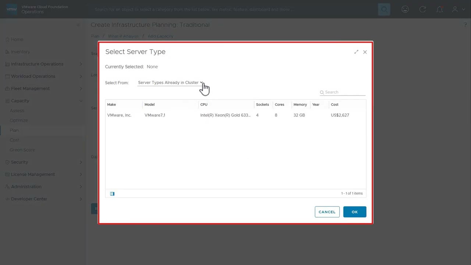The height and width of the screenshot is (265, 471).
Task: Open the column chooser icon
Action: tap(112, 194)
